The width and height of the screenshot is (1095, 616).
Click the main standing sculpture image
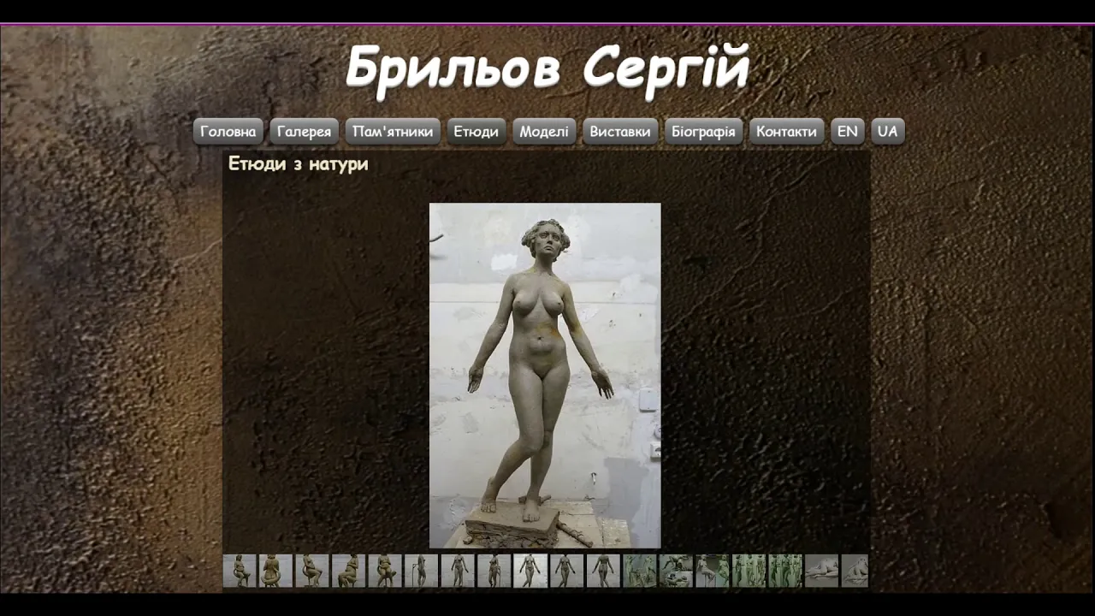pyautogui.click(x=545, y=375)
